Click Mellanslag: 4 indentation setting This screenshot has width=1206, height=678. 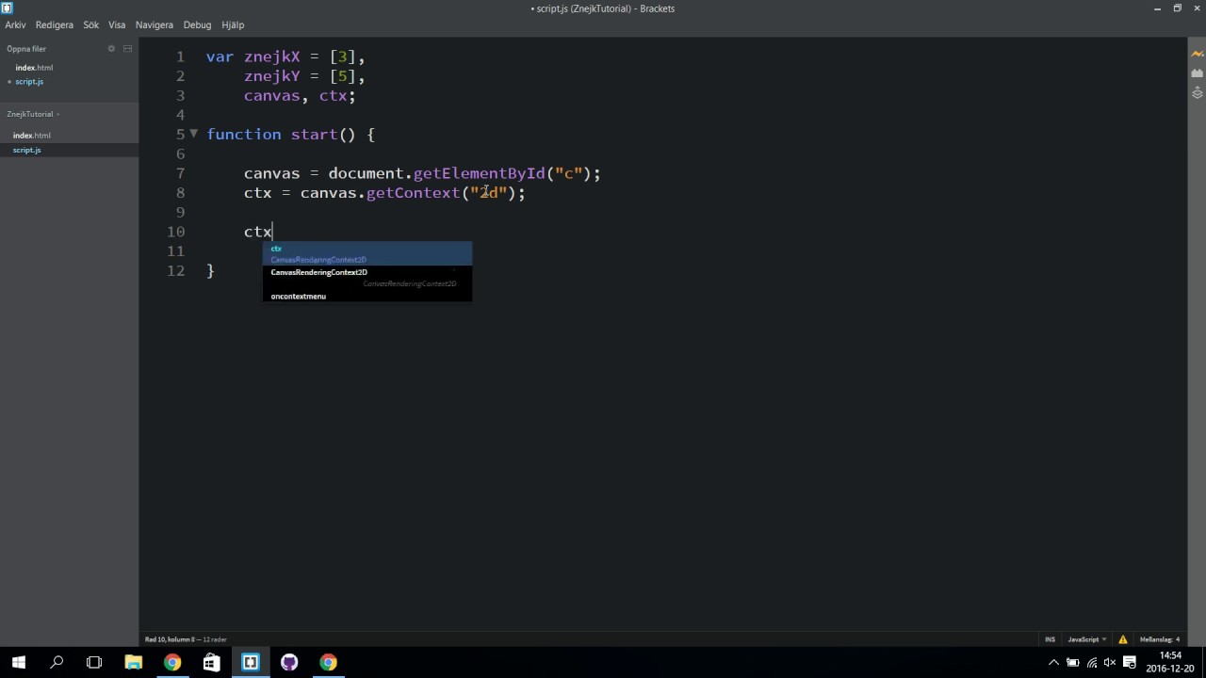click(1159, 639)
